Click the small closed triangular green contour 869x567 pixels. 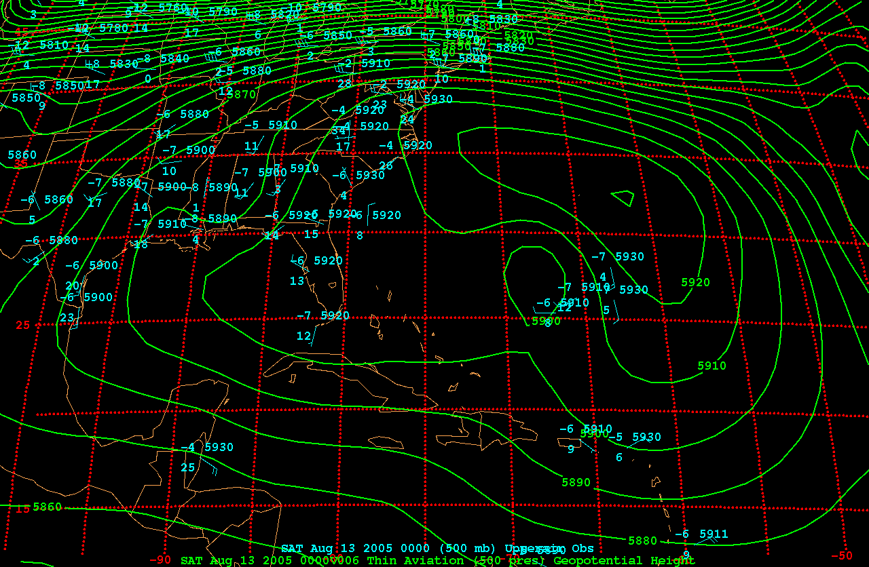tap(623, 198)
